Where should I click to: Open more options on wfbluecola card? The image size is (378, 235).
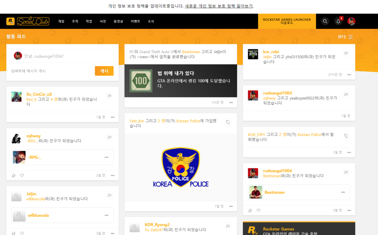pyautogui.click(x=106, y=215)
